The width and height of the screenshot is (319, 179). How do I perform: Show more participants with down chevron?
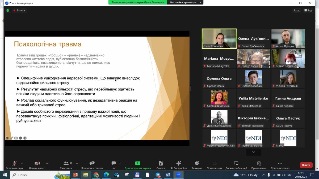(253, 152)
